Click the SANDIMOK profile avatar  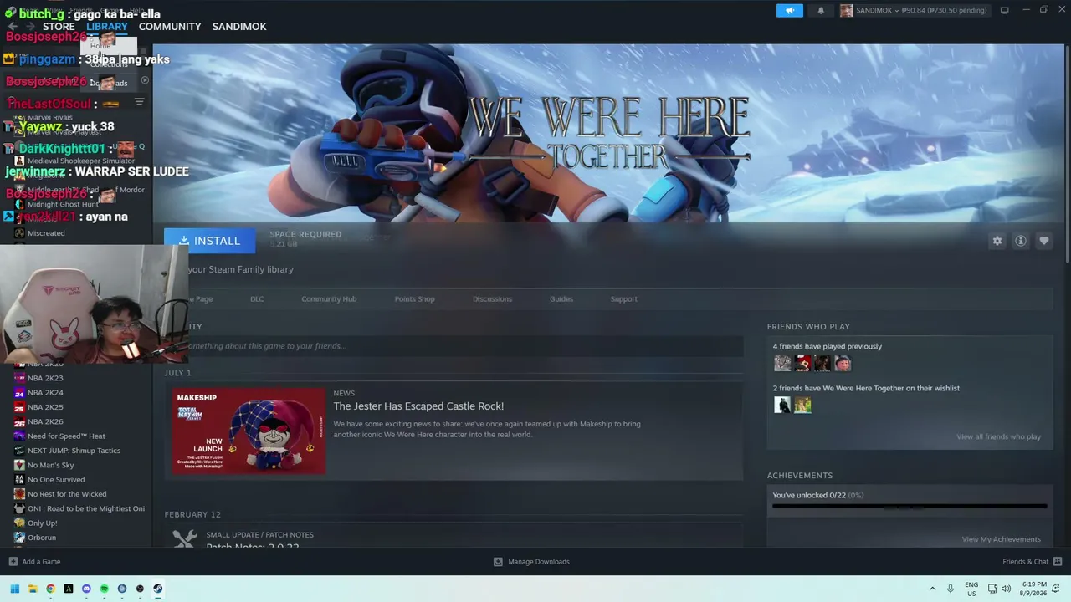tap(846, 10)
